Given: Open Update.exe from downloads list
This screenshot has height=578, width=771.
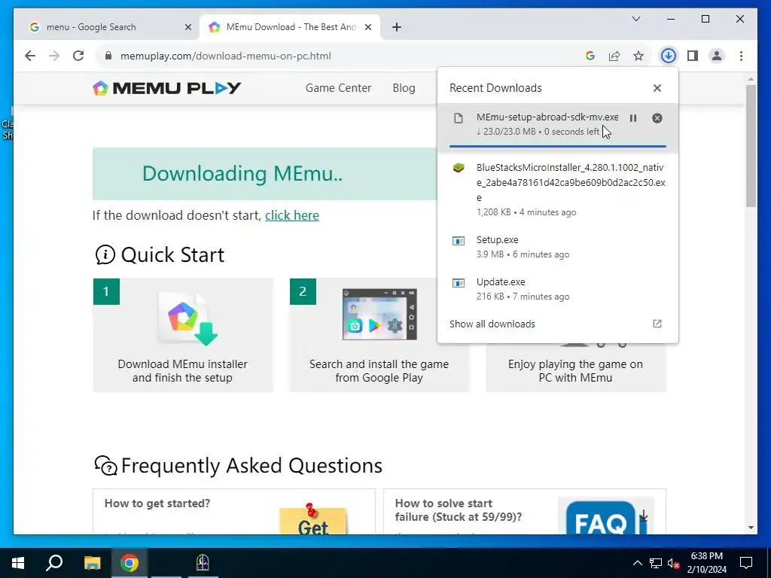Looking at the screenshot, I should 558,289.
